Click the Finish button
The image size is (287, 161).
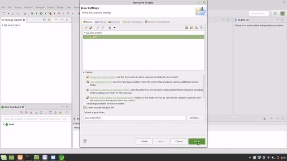pos(197,141)
